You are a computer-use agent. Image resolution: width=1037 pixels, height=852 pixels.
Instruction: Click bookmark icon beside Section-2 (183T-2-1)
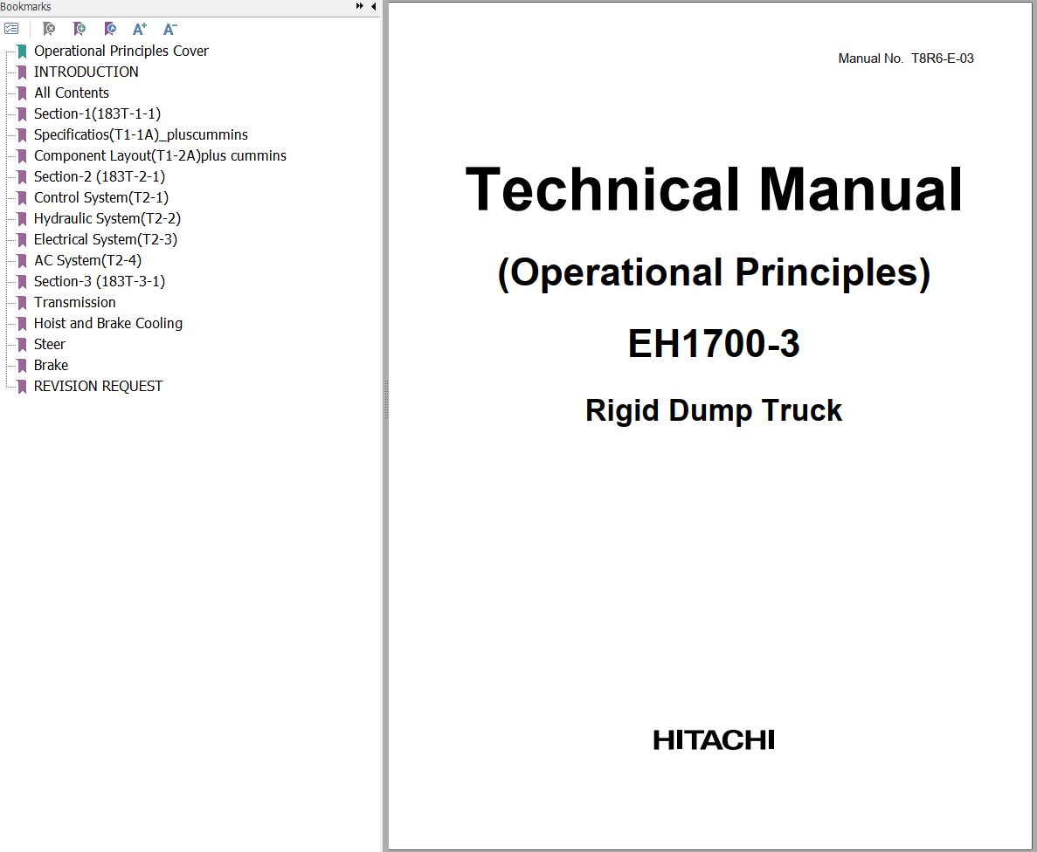[x=22, y=177]
